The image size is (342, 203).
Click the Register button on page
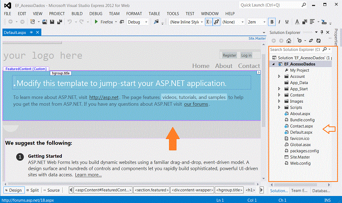point(229,56)
